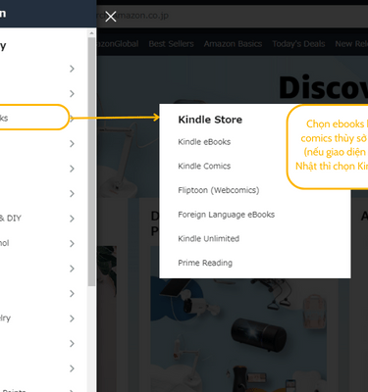Open Foreign Language eBooks
Image resolution: width=368 pixels, height=392 pixels.
click(x=226, y=215)
